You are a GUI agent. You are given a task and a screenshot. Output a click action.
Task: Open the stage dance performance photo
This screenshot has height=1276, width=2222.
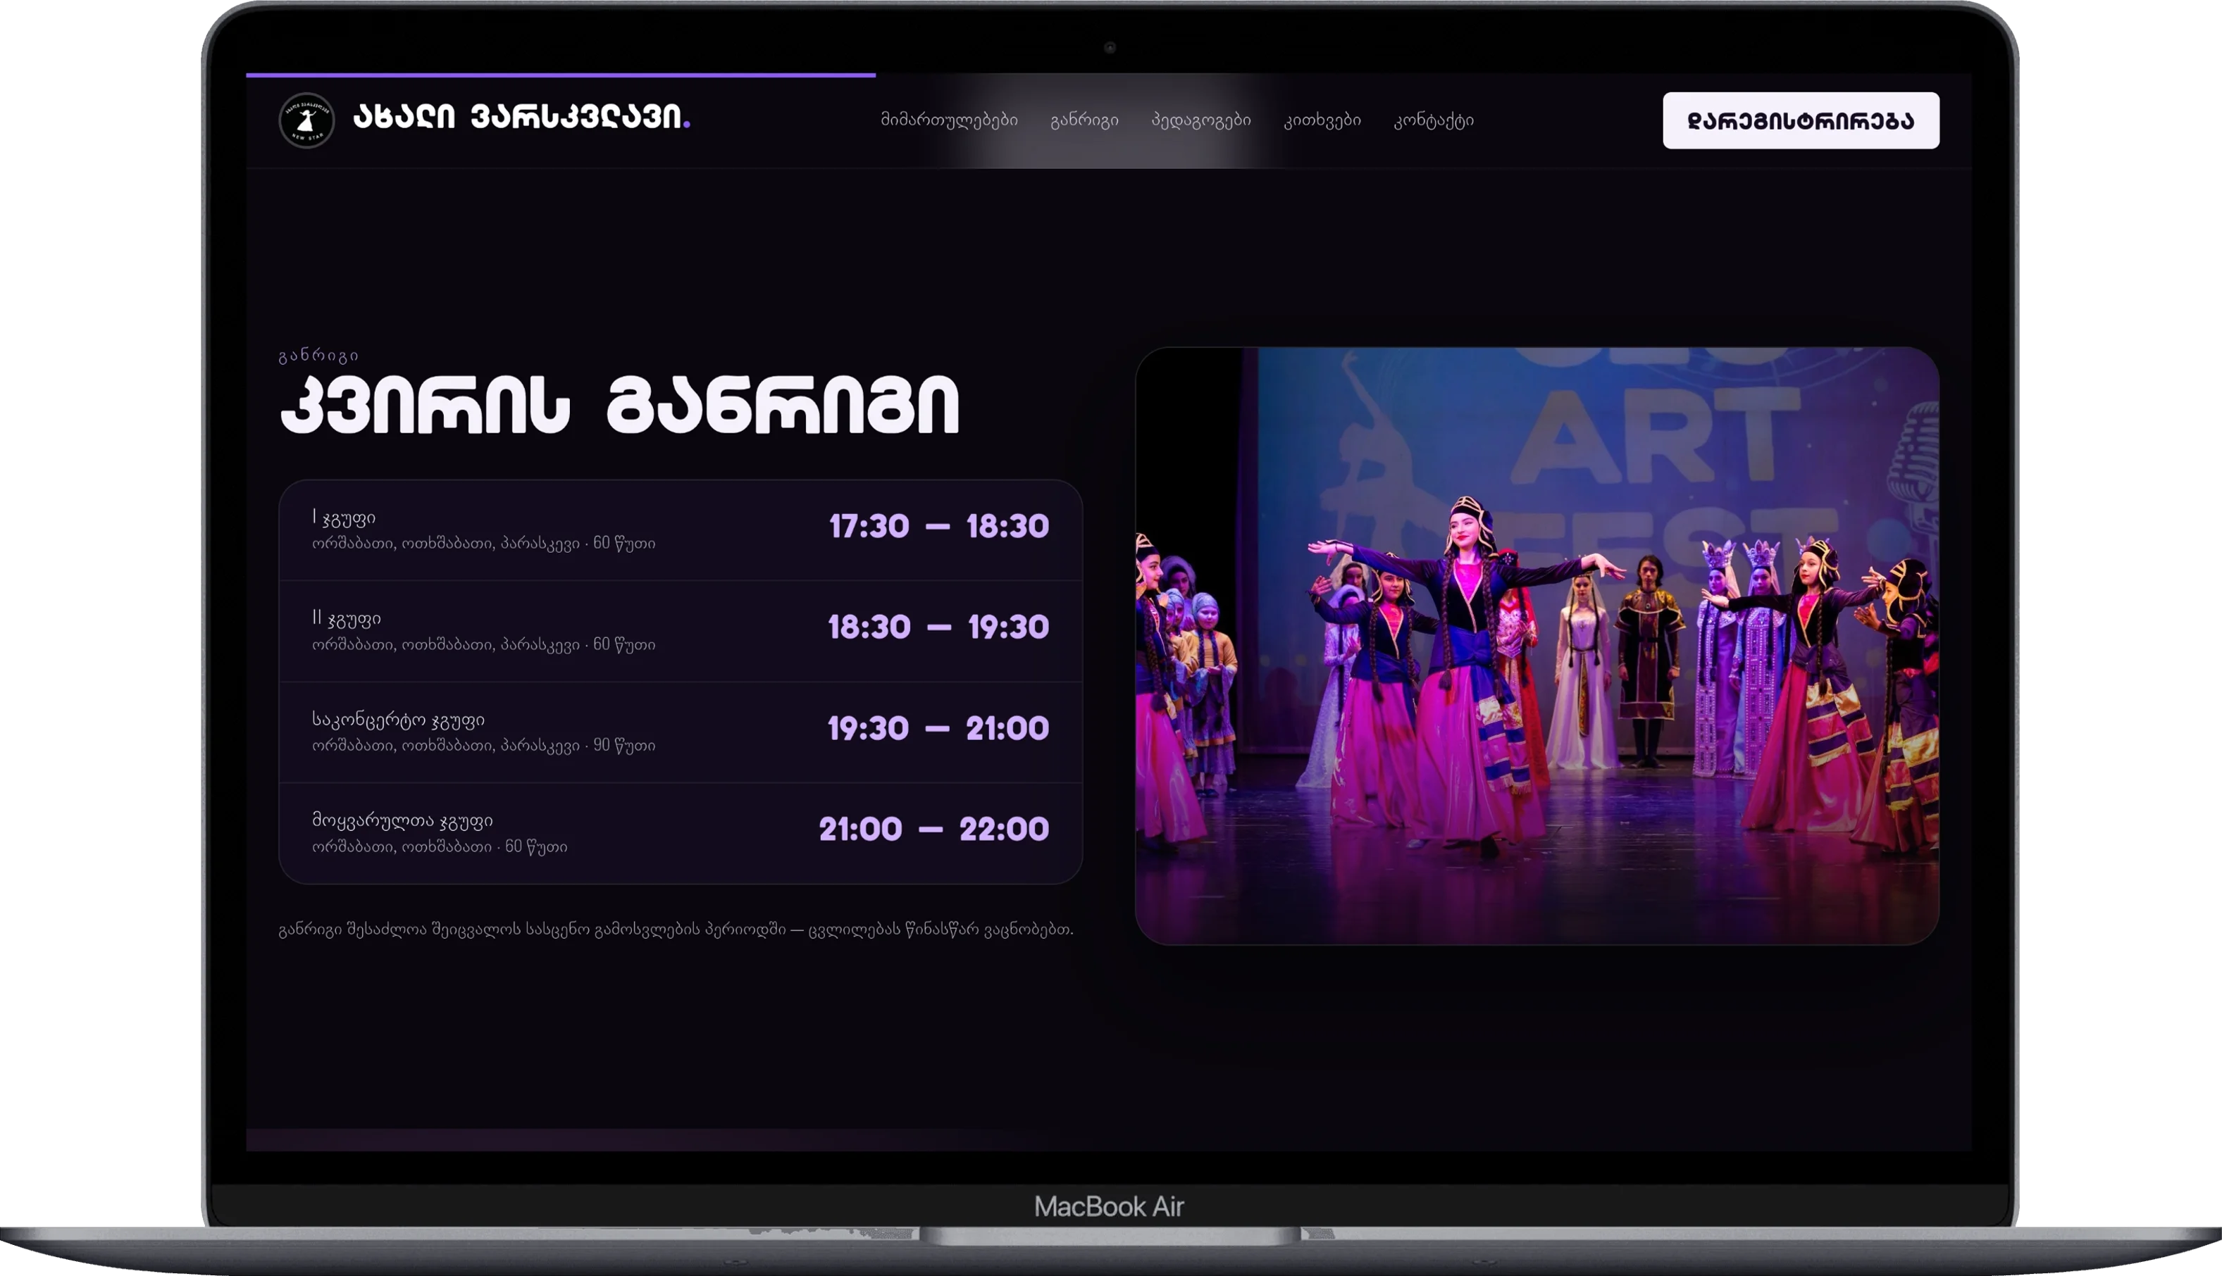1537,646
